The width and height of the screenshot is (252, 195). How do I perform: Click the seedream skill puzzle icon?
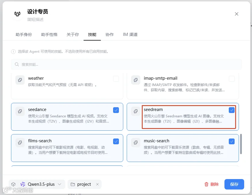click(x=136, y=111)
